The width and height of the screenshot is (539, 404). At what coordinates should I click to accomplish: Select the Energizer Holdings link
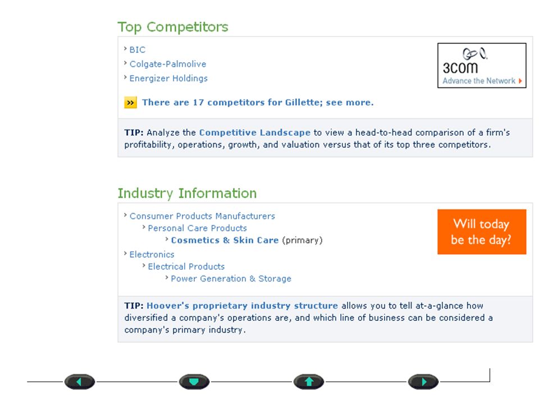pyautogui.click(x=168, y=79)
